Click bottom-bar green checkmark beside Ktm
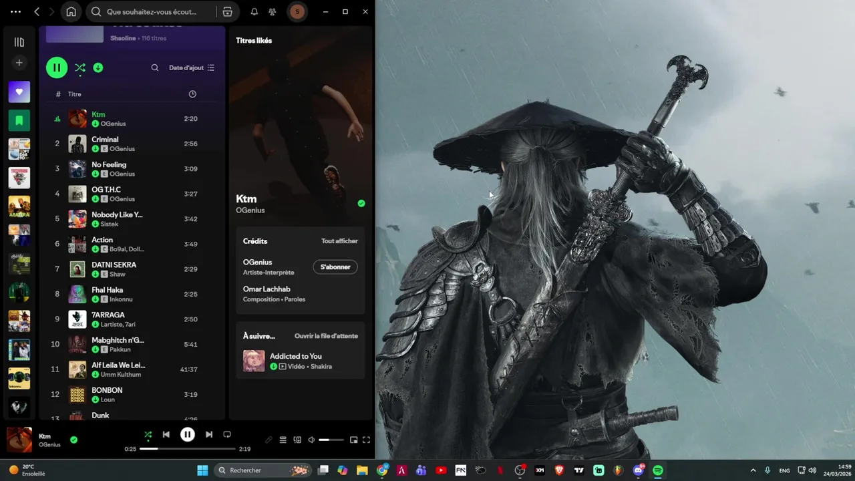Screen dimensions: 855x481 (x=73, y=440)
